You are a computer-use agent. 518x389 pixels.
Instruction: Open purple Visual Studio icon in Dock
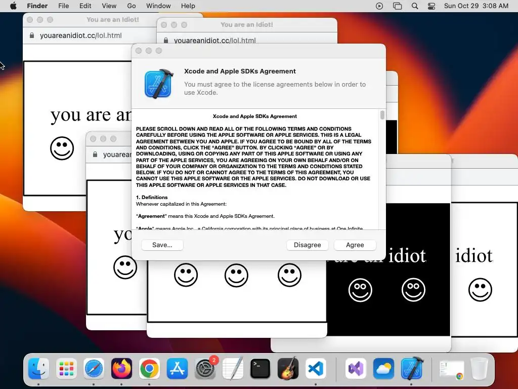(x=356, y=369)
